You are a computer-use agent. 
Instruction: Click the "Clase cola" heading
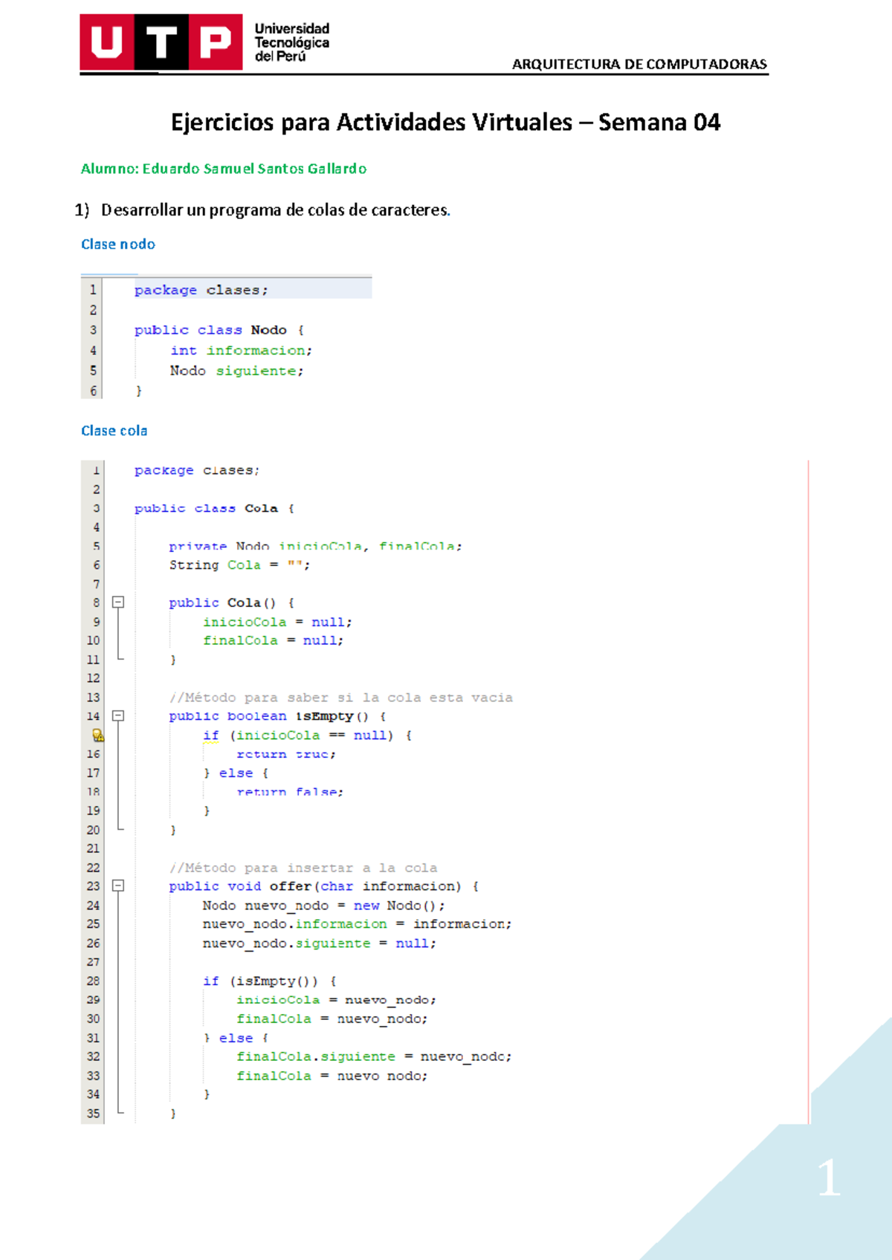pyautogui.click(x=114, y=431)
